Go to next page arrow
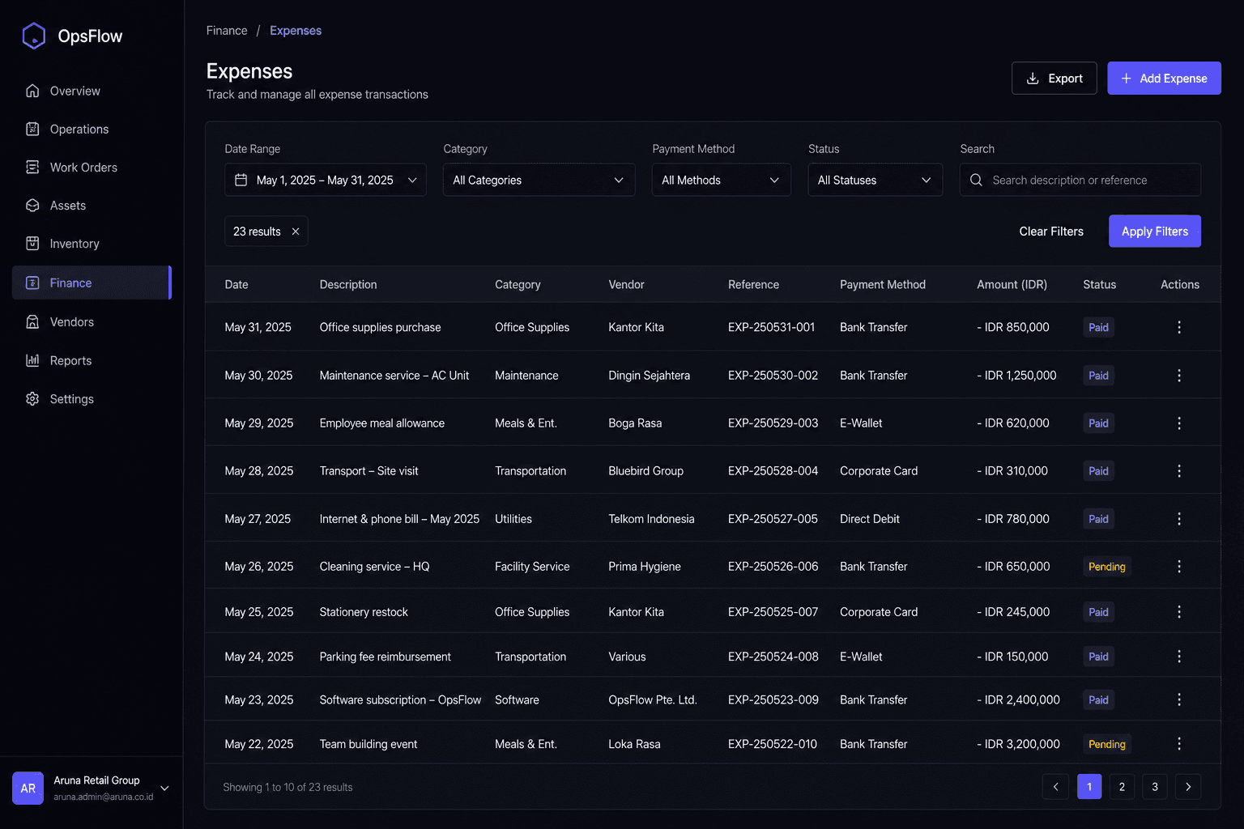 [1188, 786]
